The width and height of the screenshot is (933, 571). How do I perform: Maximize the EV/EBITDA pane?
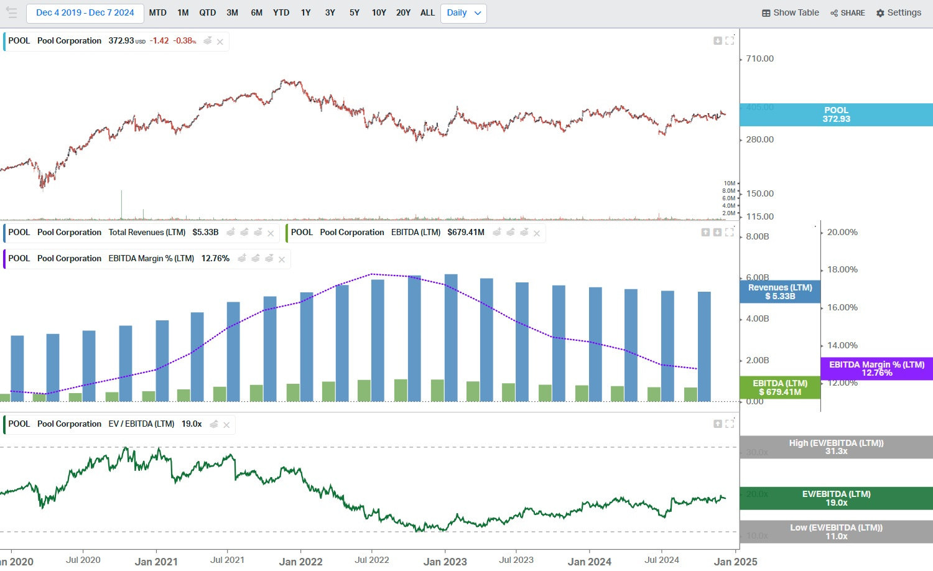730,424
